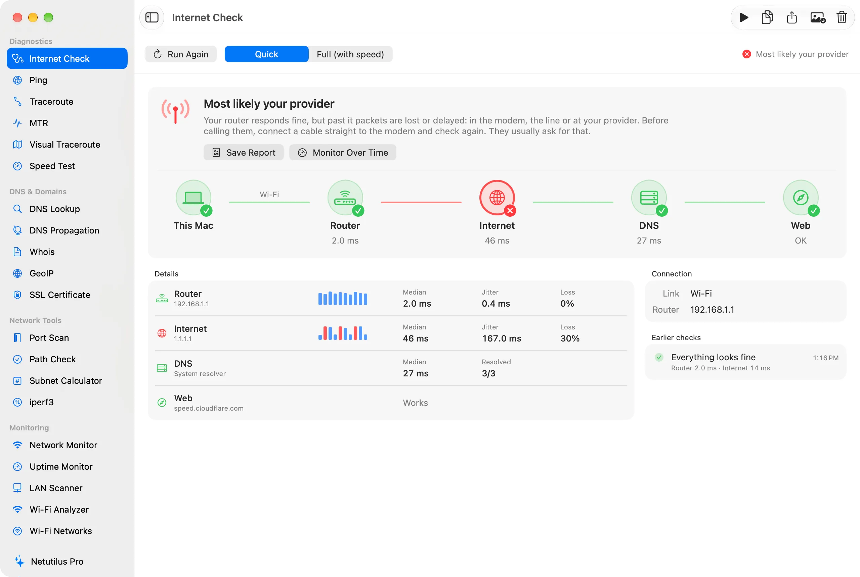This screenshot has width=860, height=577.
Task: Toggle the sidebar with the panel icon
Action: tap(152, 17)
